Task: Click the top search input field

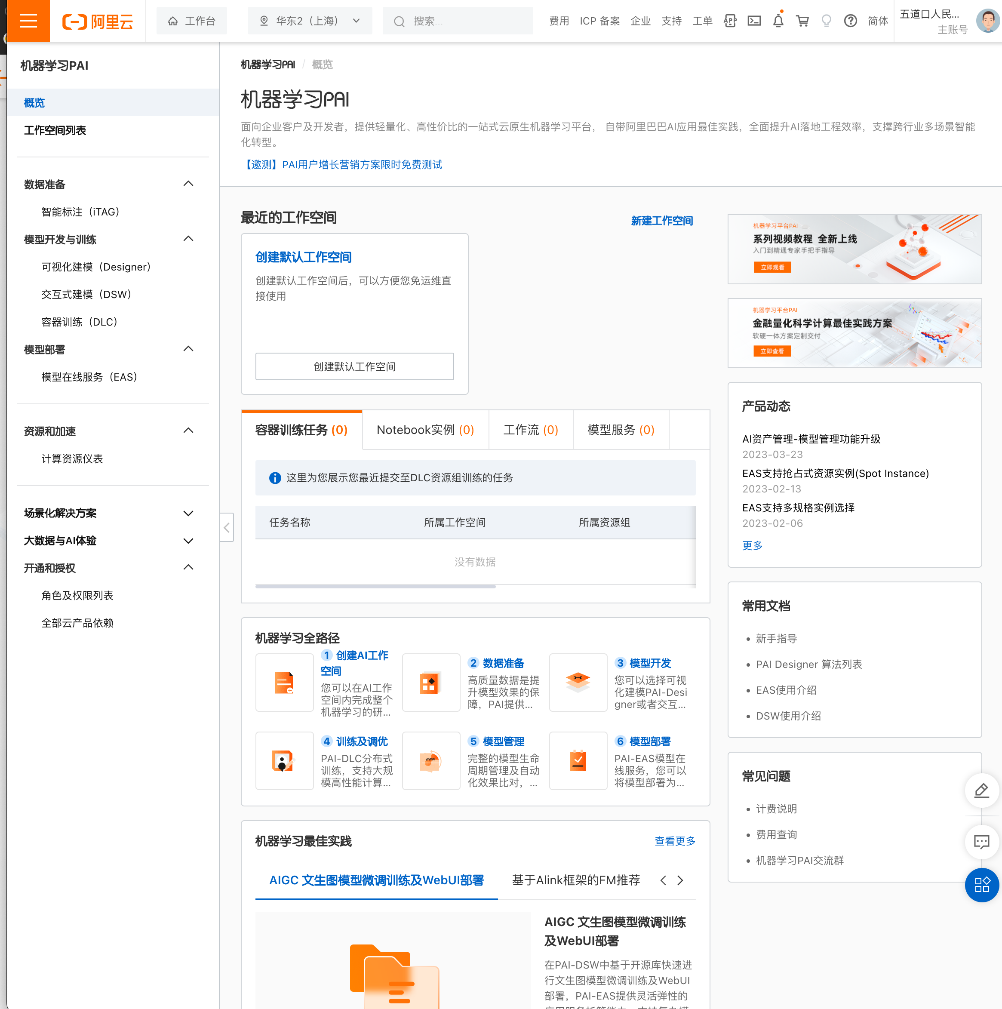Action: [458, 21]
